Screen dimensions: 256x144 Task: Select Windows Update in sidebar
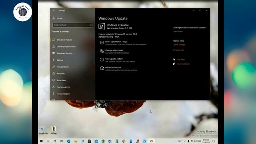tap(64, 40)
